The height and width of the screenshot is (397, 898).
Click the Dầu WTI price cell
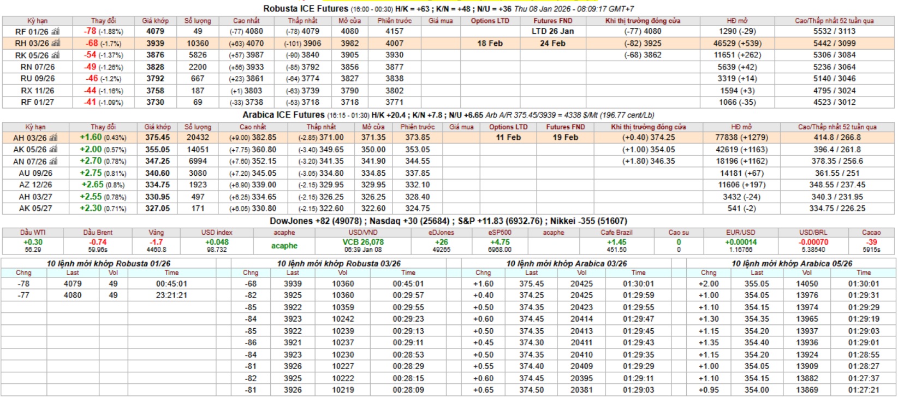pyautogui.click(x=33, y=245)
